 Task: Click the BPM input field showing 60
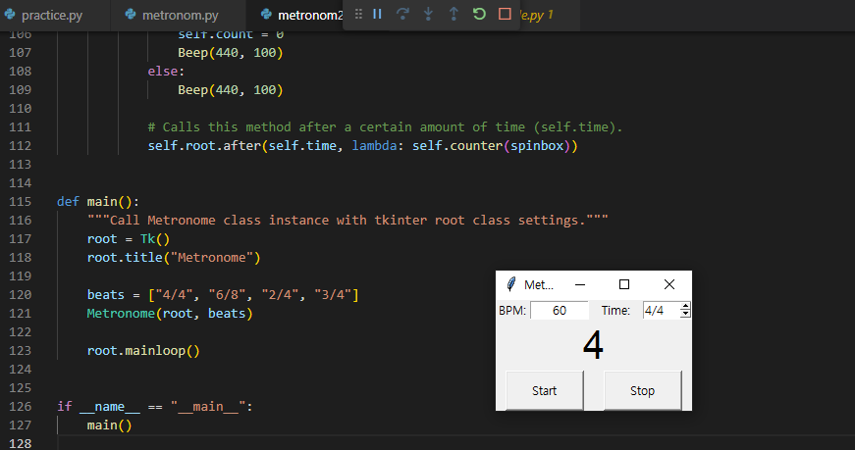pyautogui.click(x=559, y=310)
